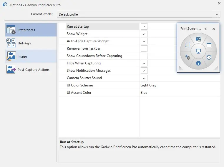The width and height of the screenshot is (224, 167).
Task: Close the PrintScreen widget
Action: tap(214, 29)
